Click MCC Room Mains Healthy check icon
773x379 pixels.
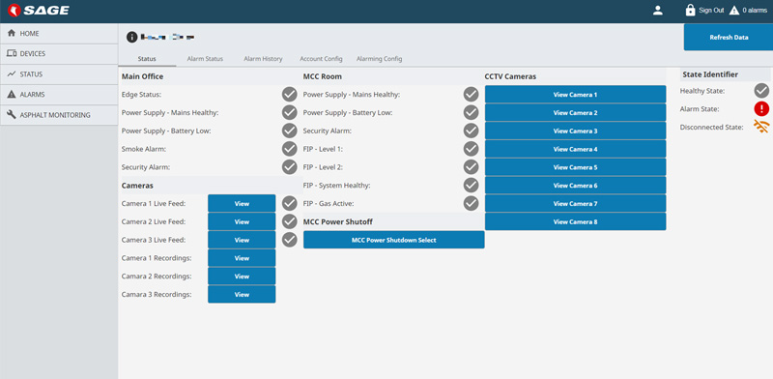pyautogui.click(x=472, y=94)
